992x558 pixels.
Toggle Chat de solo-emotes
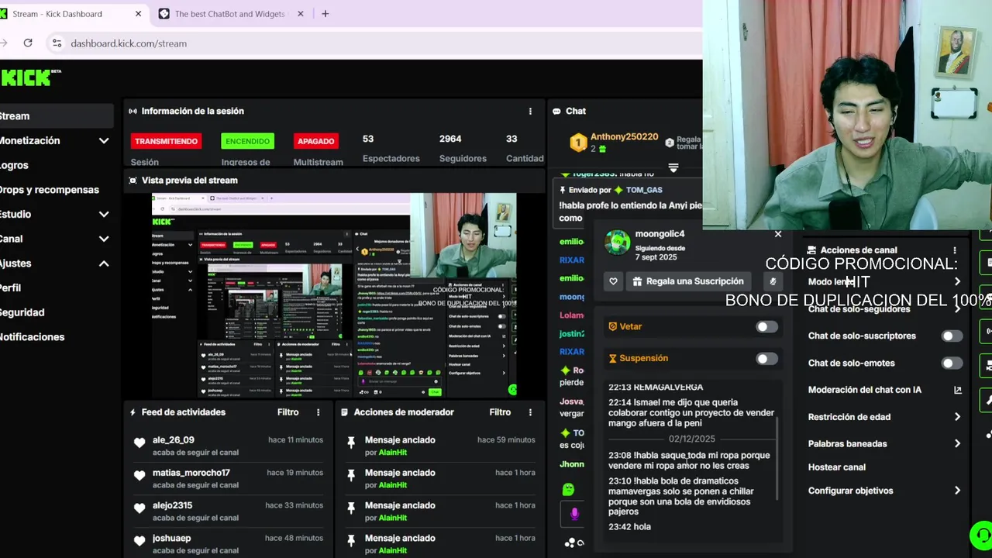tap(952, 363)
